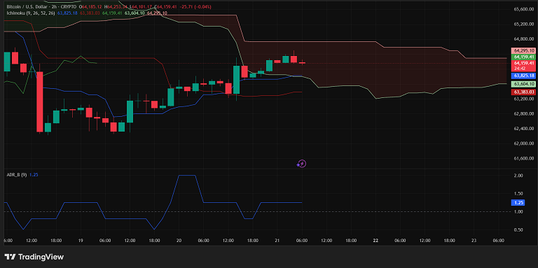Image resolution: width=538 pixels, height=268 pixels.
Task: Click the high value H64,253.34
Action: coord(116,7)
